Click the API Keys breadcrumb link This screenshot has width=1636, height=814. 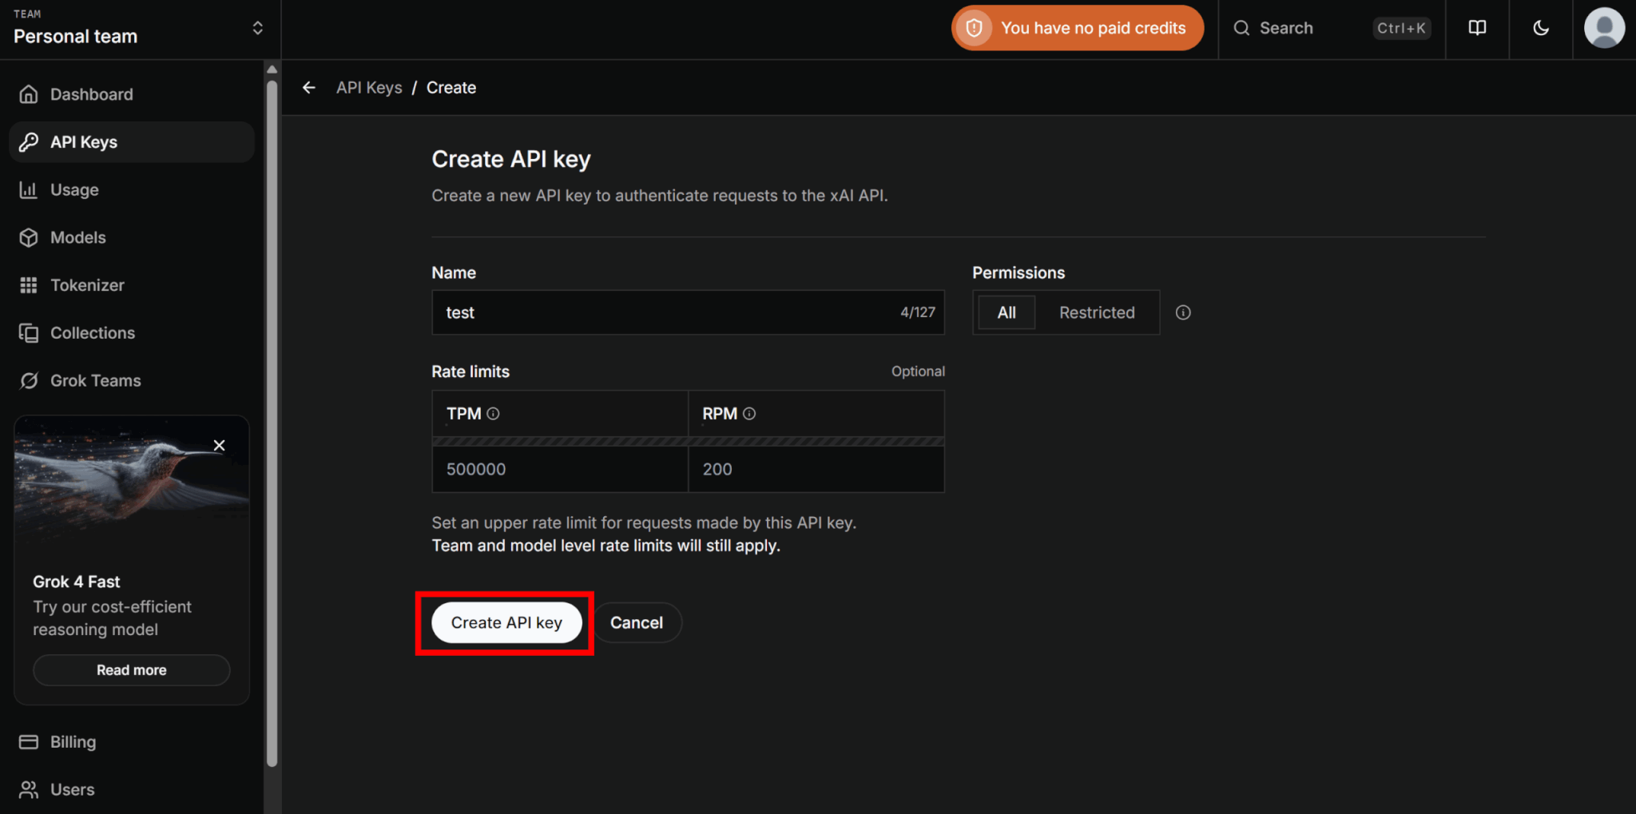[x=369, y=88]
